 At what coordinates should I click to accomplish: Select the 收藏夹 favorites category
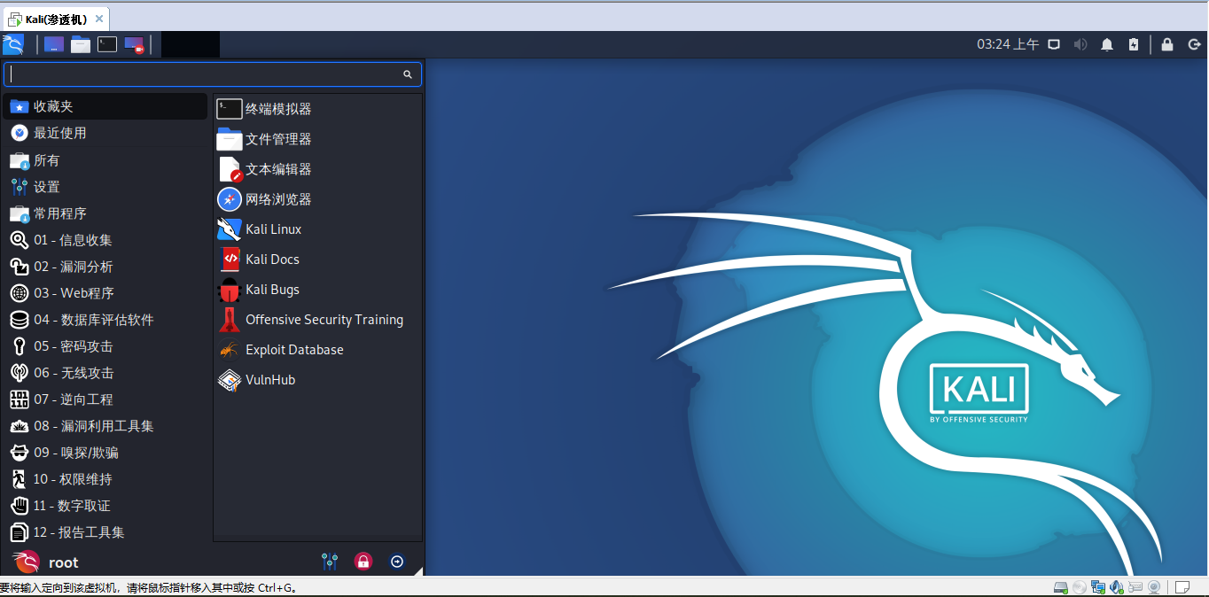click(x=105, y=106)
